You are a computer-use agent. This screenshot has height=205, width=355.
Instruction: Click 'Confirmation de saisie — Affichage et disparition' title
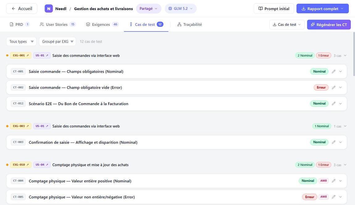click(x=83, y=142)
